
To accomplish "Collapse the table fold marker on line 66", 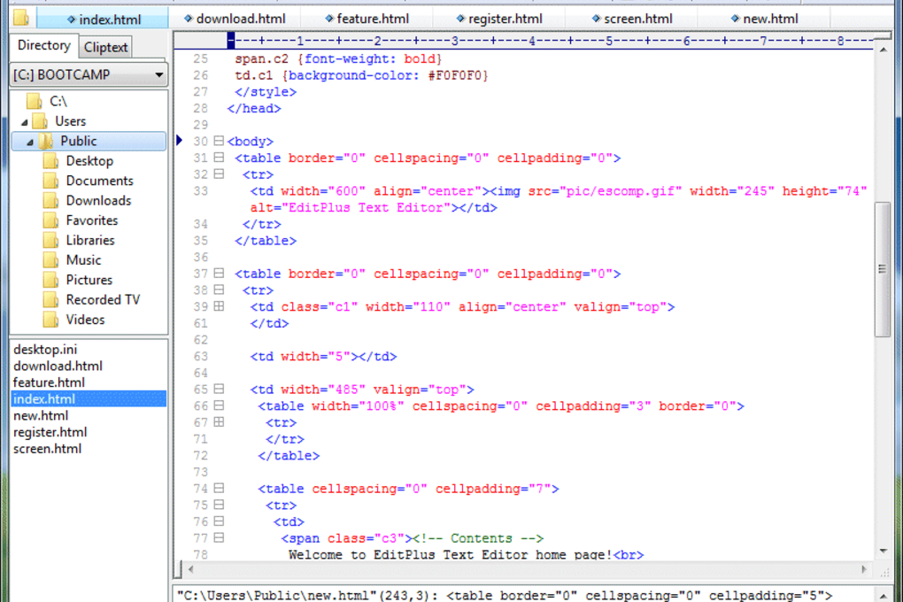I will [x=219, y=405].
